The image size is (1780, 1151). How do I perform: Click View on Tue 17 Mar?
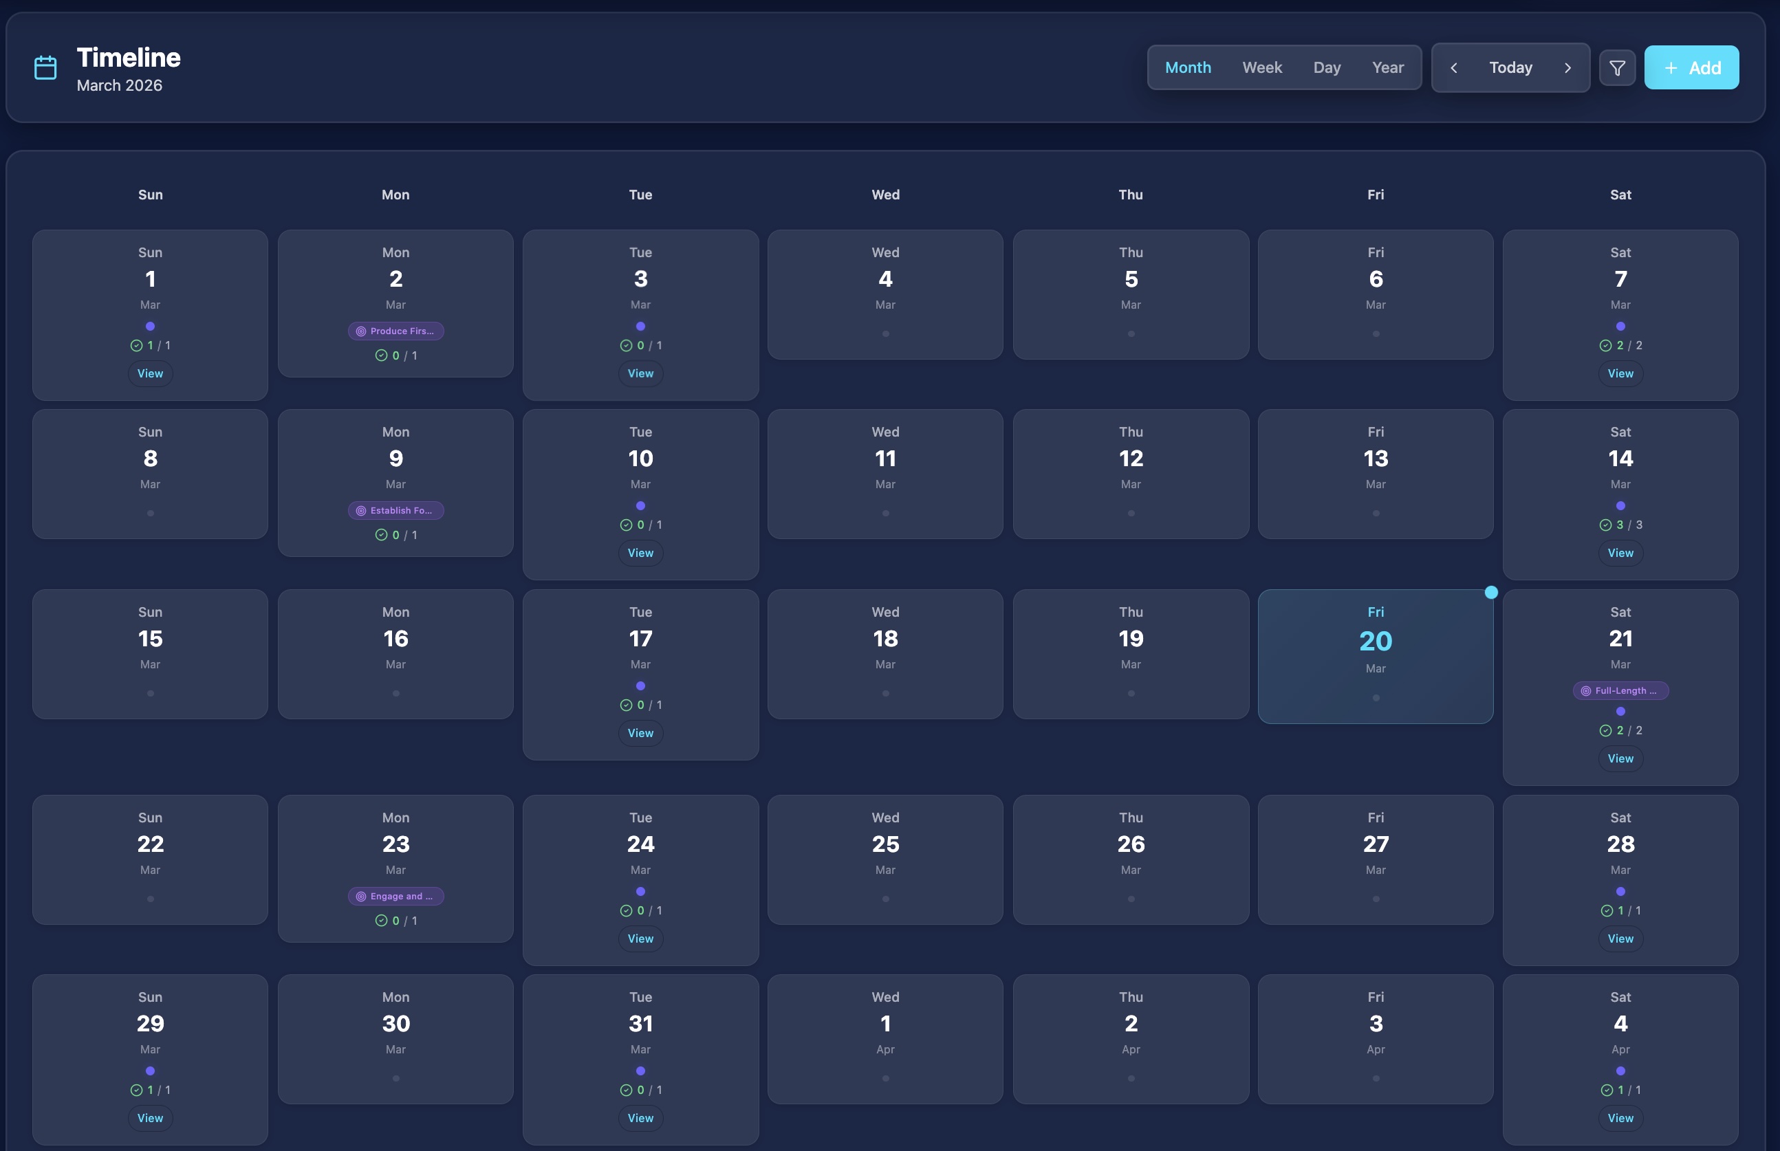point(640,733)
